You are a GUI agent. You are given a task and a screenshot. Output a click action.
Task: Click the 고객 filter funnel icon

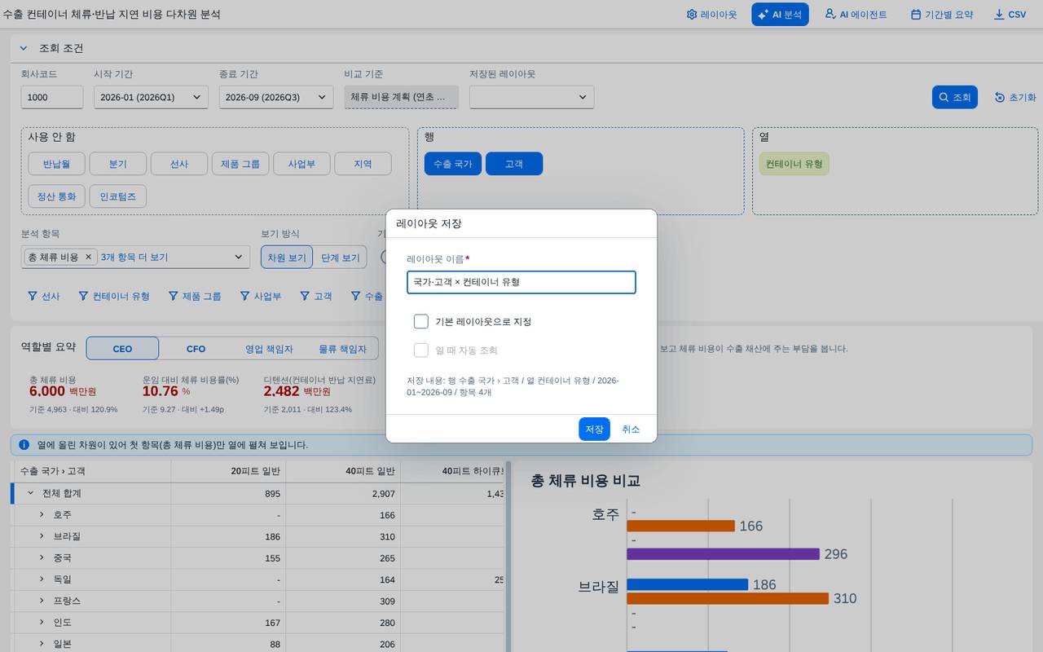pyautogui.click(x=305, y=296)
